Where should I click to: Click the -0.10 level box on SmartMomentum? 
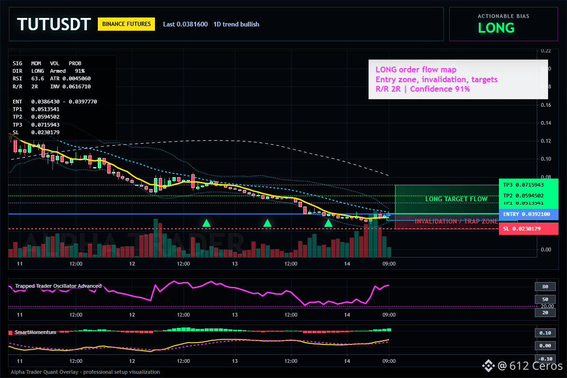[x=545, y=359]
